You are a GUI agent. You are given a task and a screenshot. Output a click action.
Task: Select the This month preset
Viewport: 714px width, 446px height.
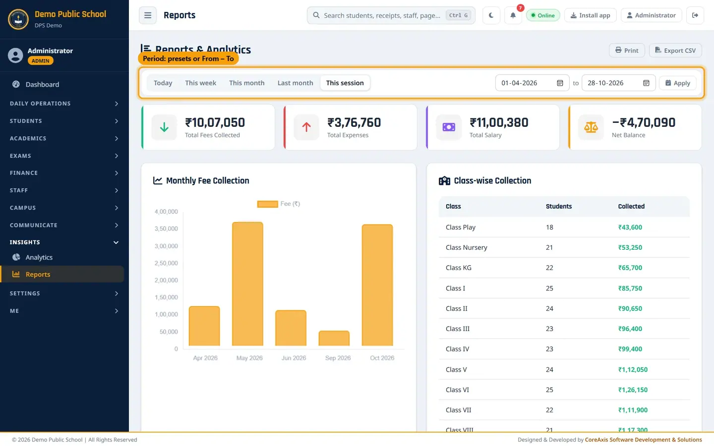point(246,83)
